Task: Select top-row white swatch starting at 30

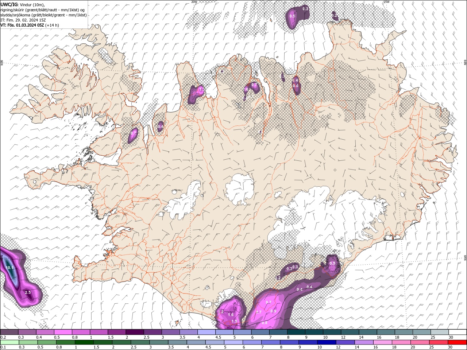Action: click(458, 332)
